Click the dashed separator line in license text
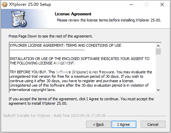 click(x=47, y=50)
